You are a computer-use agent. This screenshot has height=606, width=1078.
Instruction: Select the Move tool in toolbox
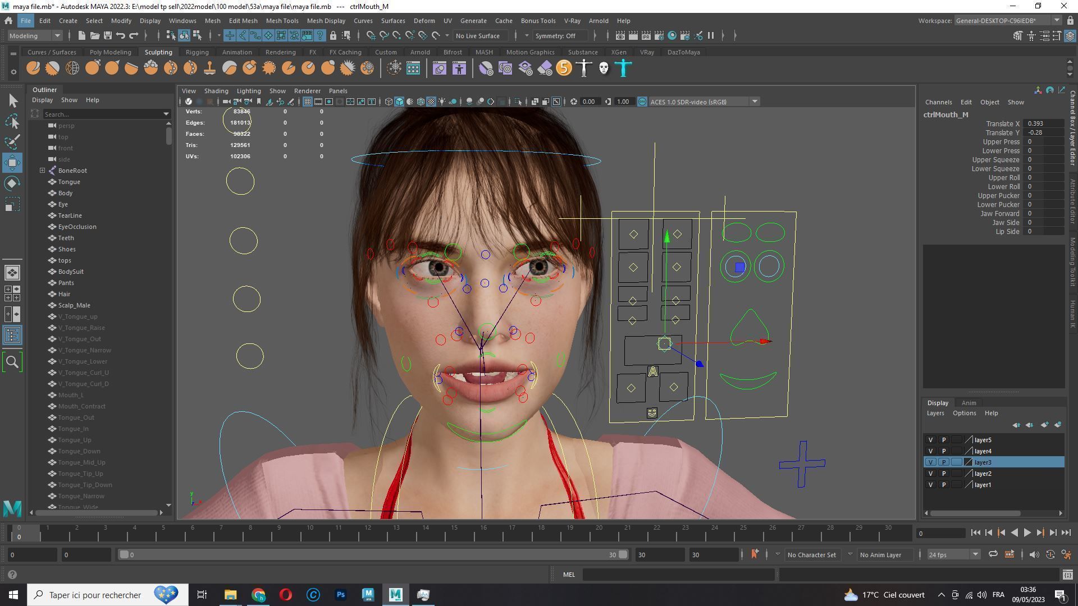pos(12,163)
